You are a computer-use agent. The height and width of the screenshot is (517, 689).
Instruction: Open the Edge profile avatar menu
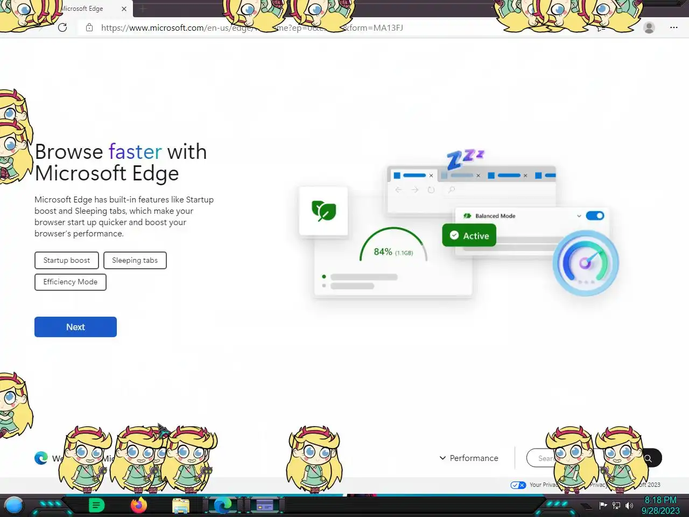(x=649, y=27)
